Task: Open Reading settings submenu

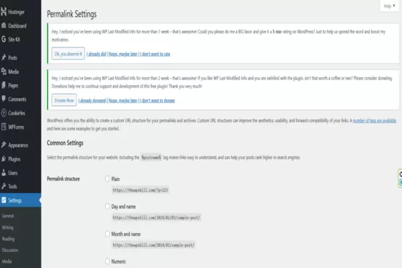Action: tap(8, 239)
